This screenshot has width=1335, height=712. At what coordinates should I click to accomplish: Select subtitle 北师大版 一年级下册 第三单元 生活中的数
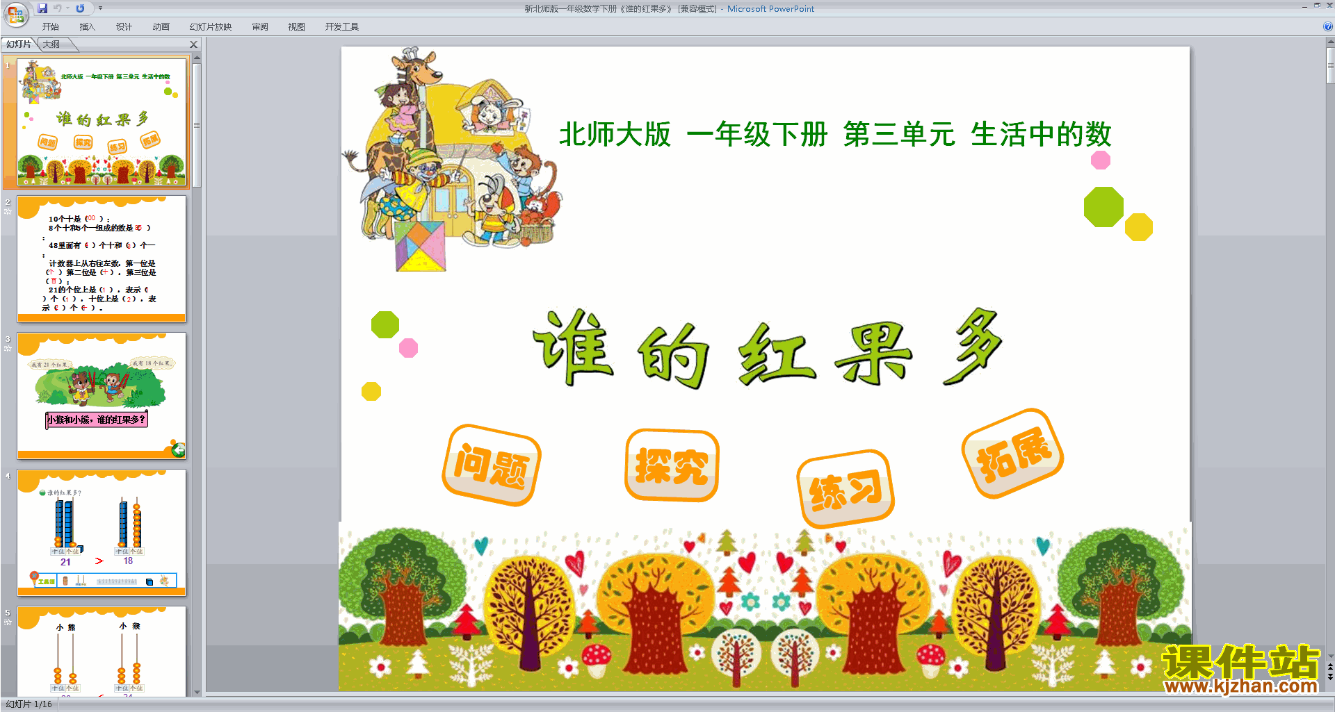[835, 135]
